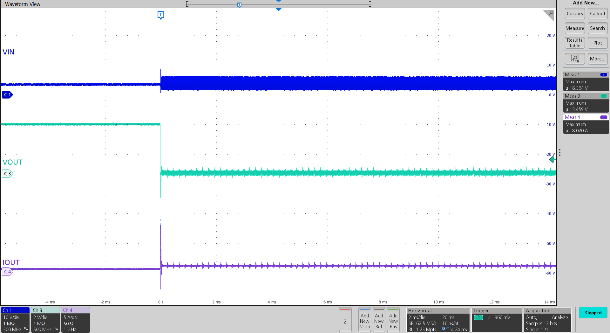Open the Search button
Image resolution: width=610 pixels, height=333 pixels.
click(x=598, y=28)
